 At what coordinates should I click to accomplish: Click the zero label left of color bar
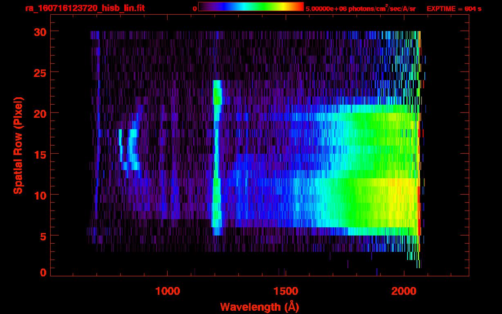tap(195, 9)
